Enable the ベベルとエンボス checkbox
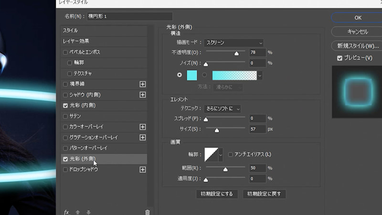Screen dimensions: 382x215 click(x=65, y=52)
